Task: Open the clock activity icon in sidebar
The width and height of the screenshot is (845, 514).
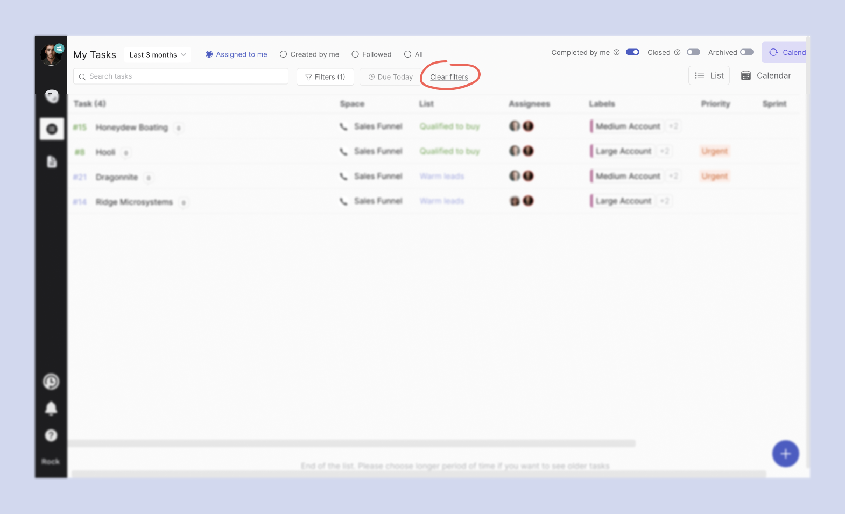Action: pyautogui.click(x=51, y=382)
